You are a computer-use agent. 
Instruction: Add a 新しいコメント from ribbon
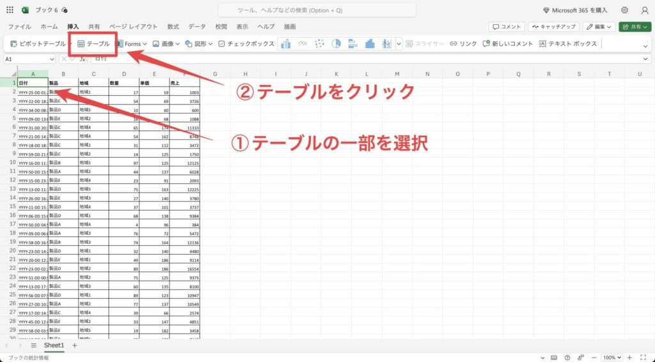508,43
